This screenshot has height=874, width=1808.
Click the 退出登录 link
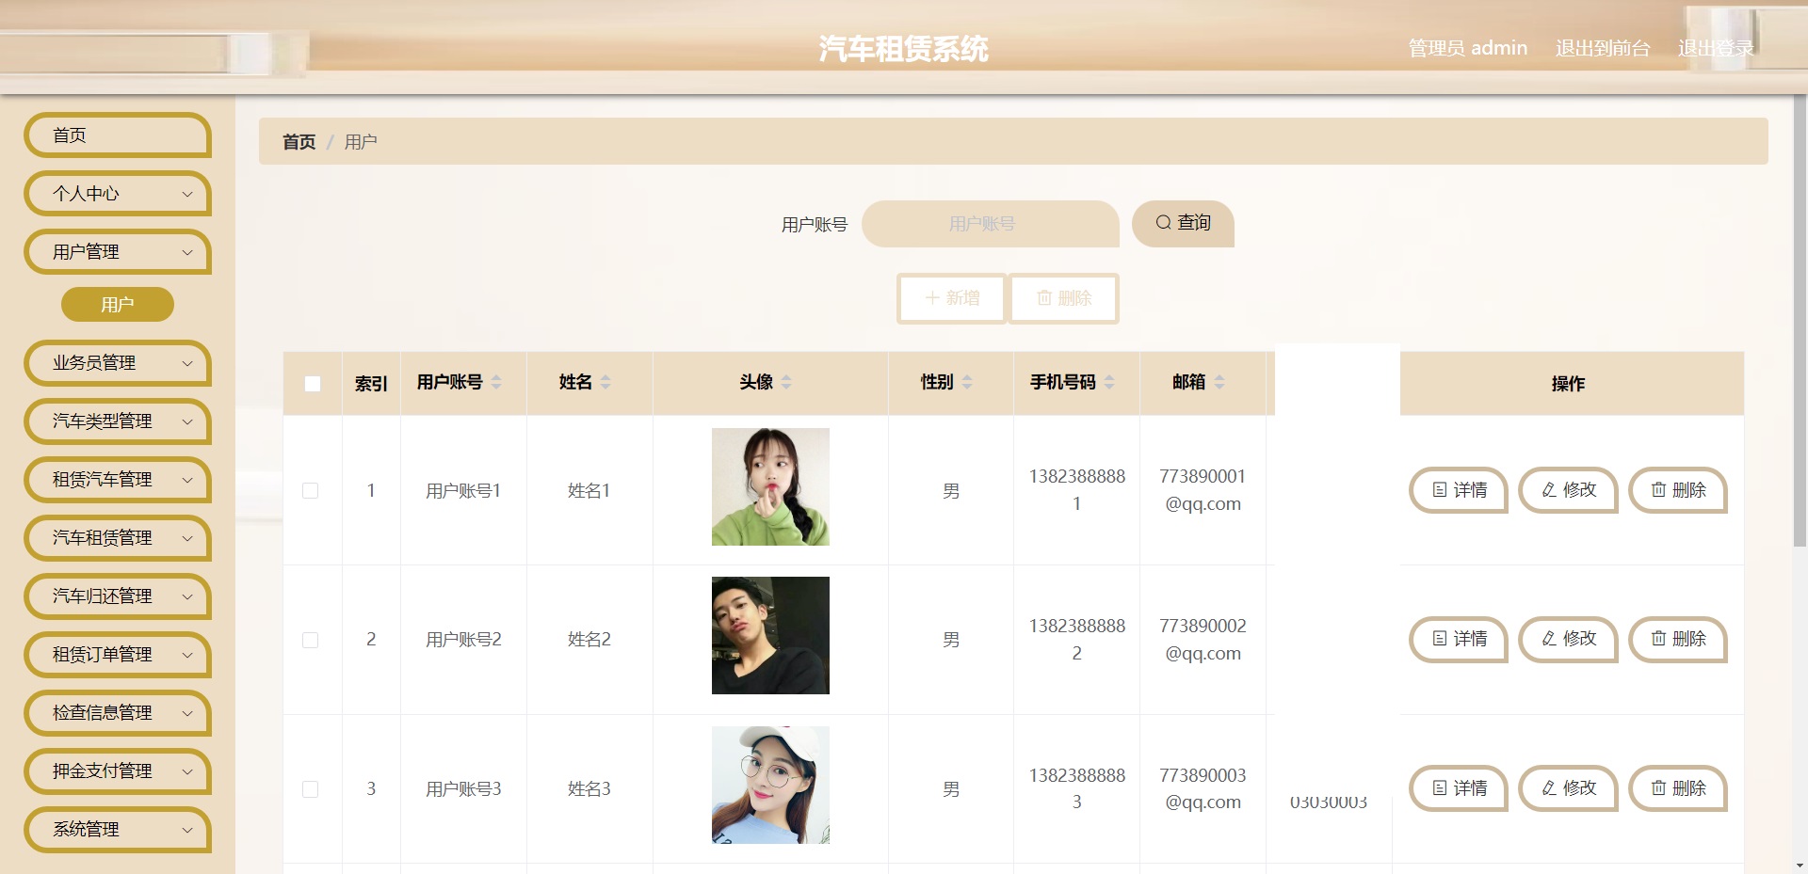(1716, 48)
